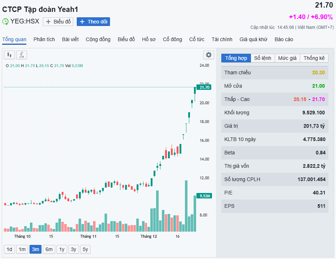Select the Sổ lệnh panel tab
This screenshot has height=259, width=336.
pos(263,58)
